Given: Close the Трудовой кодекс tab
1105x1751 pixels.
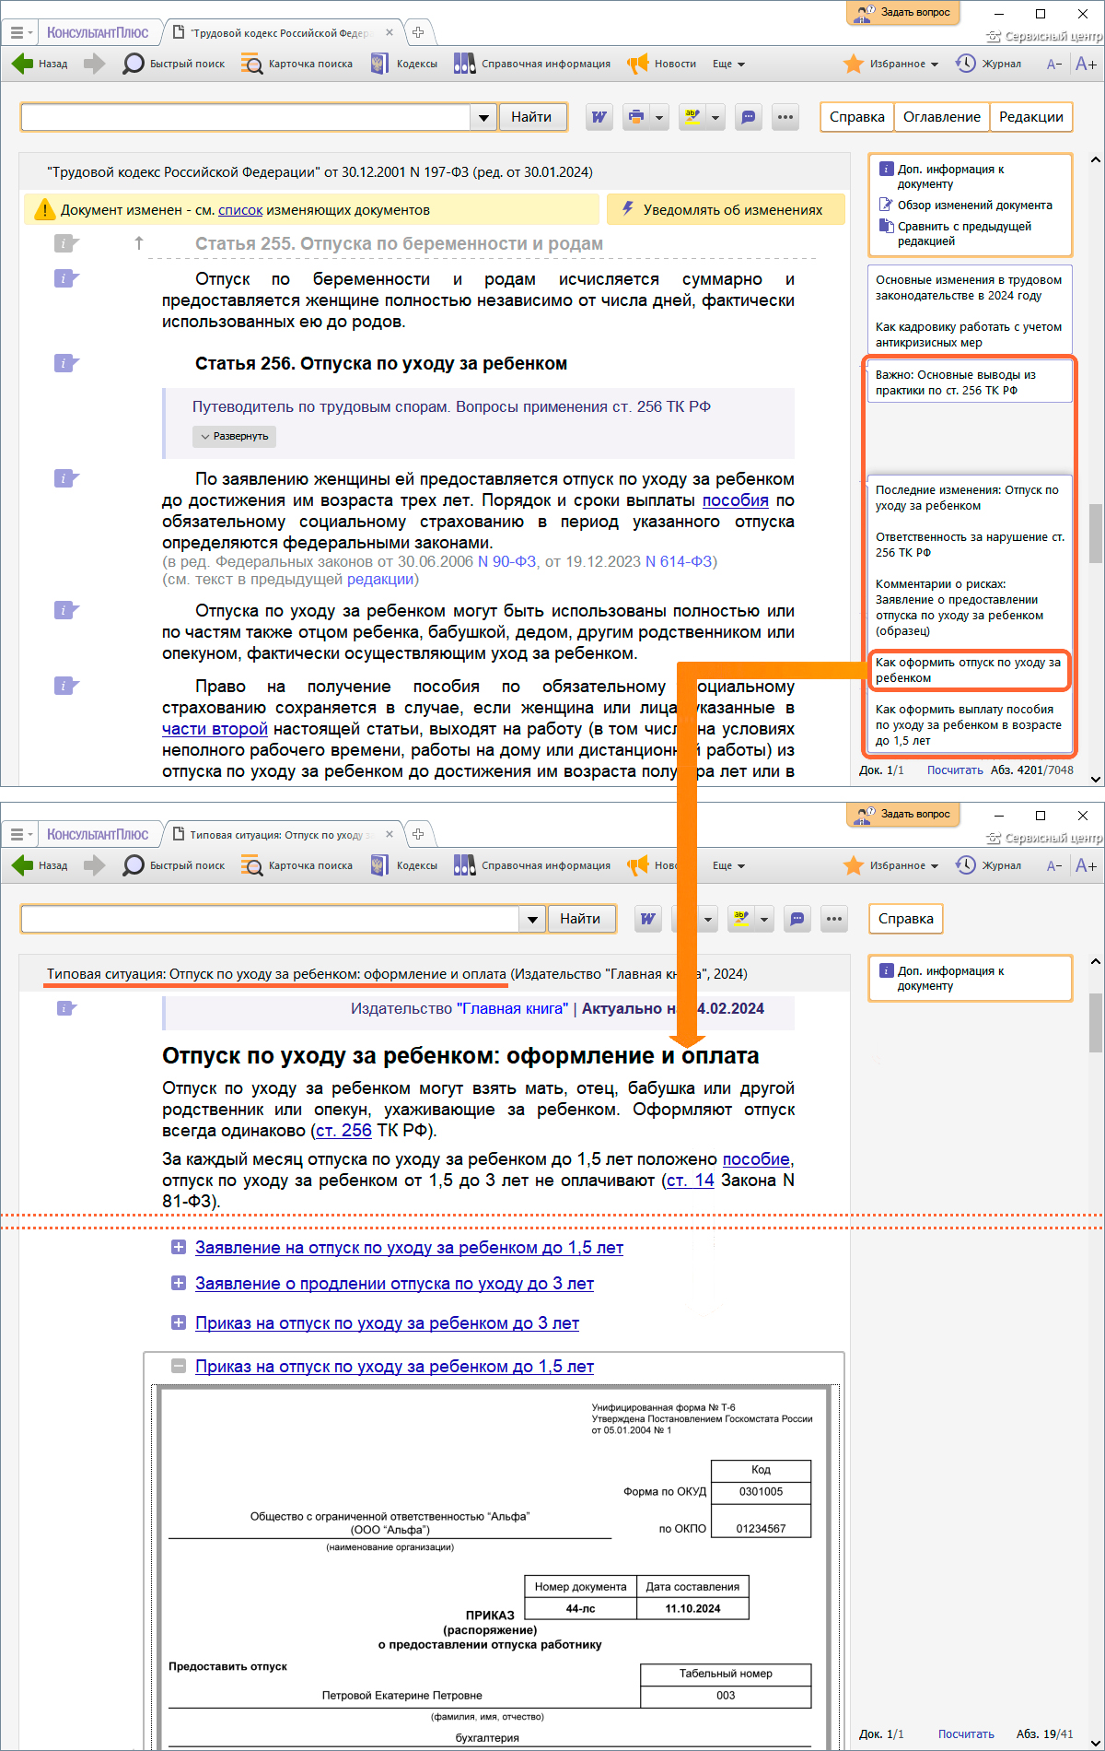Looking at the screenshot, I should pos(390,32).
